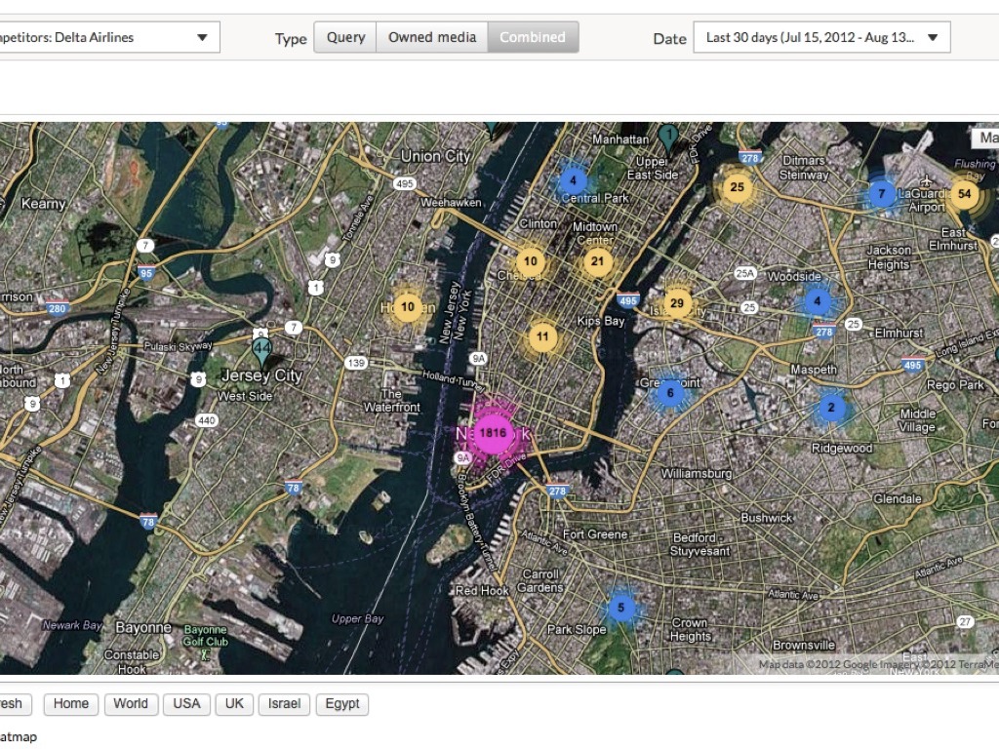Switch type to Owned media
The width and height of the screenshot is (999, 749).
432,38
